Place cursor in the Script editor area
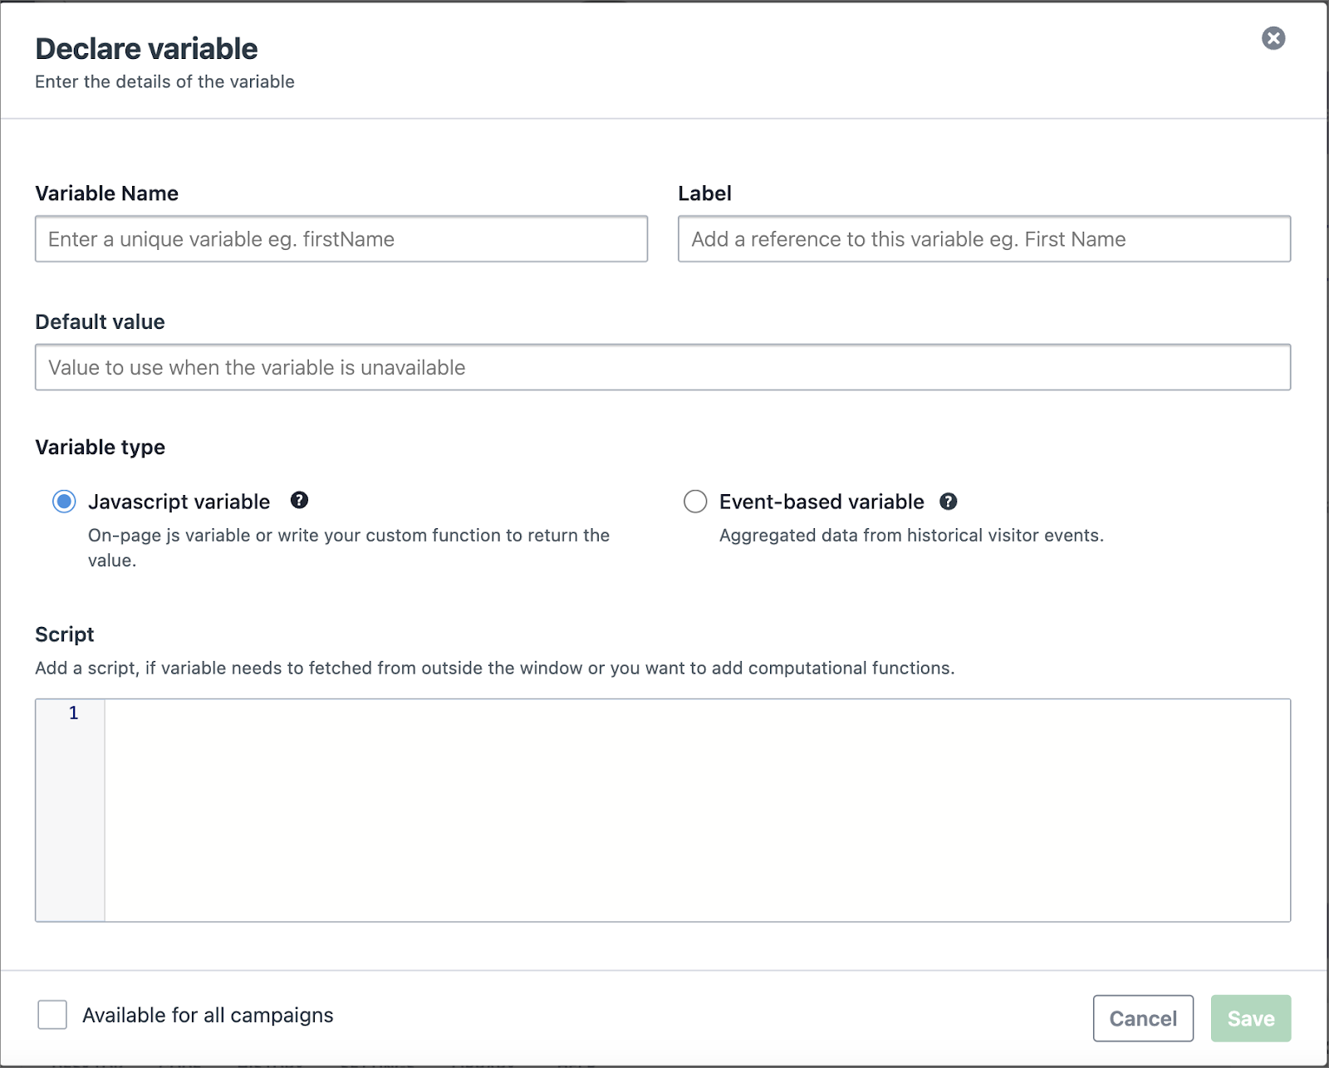 click(698, 811)
